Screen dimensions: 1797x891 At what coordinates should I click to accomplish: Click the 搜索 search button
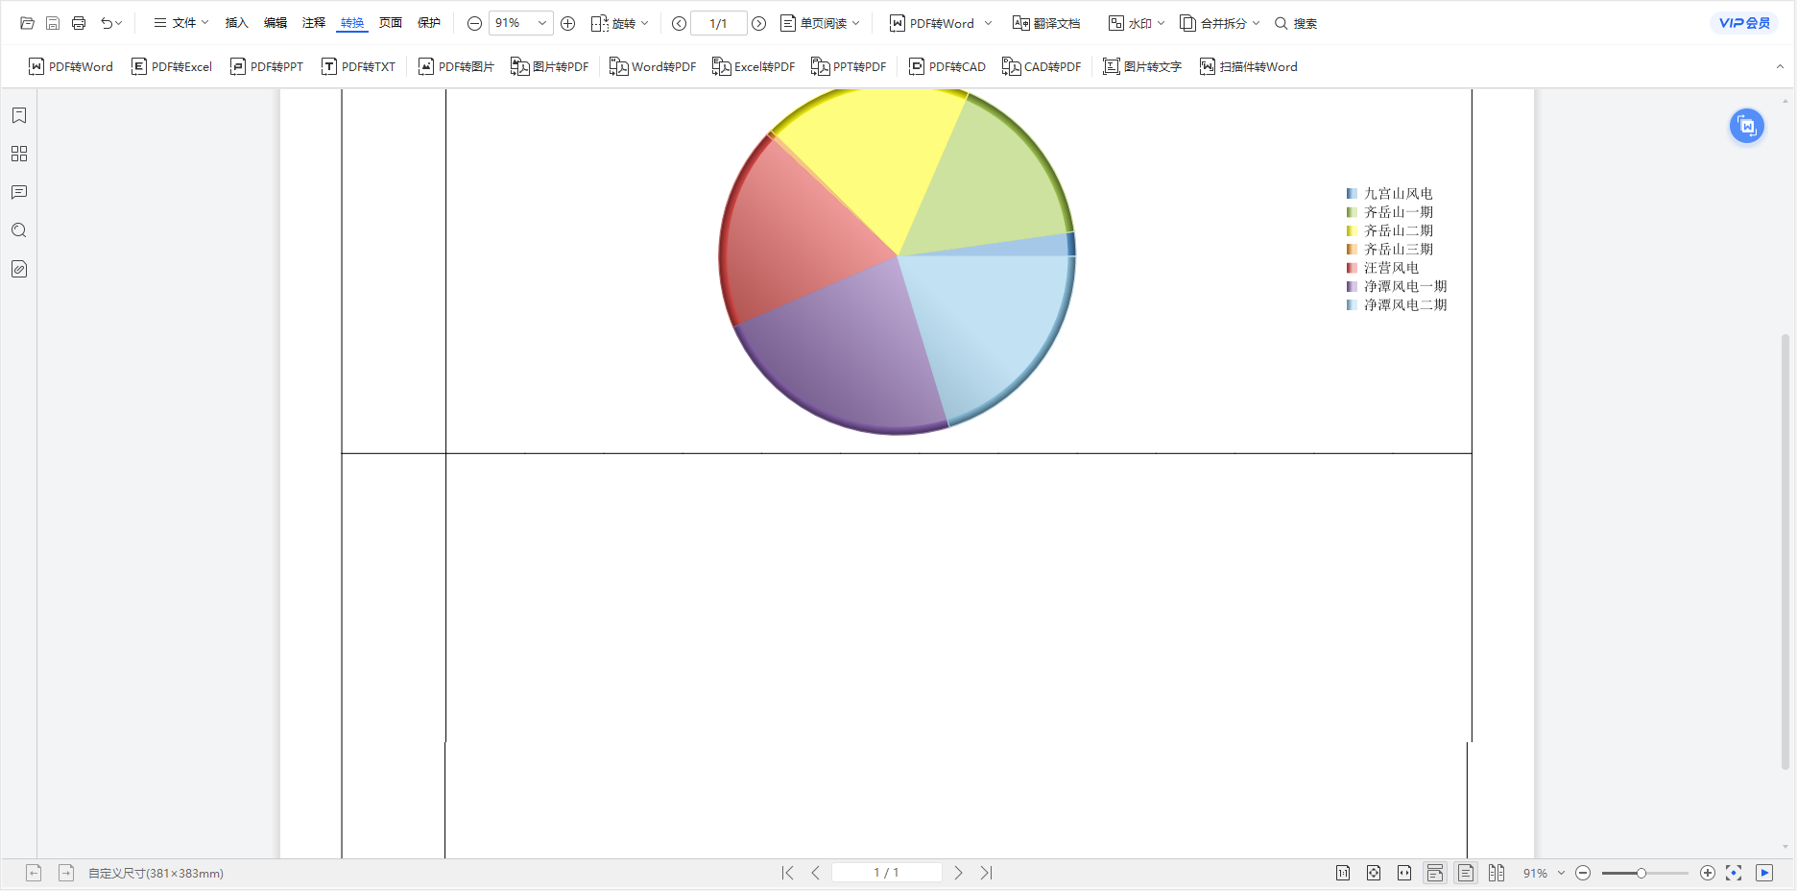(x=1296, y=23)
